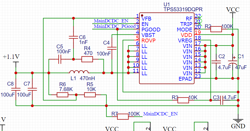Viewport: 250px width, 131px height.
Task: Select capacitor C3 plate symbol
Action: (222, 100)
